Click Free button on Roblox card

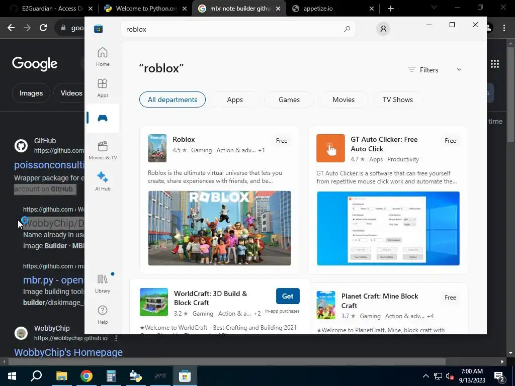click(x=282, y=141)
